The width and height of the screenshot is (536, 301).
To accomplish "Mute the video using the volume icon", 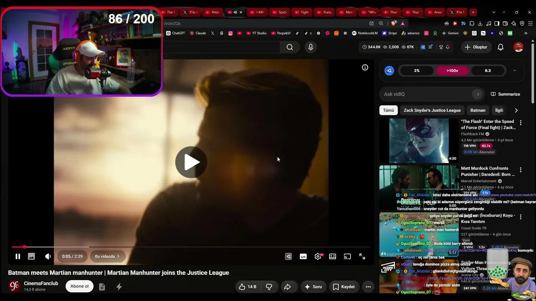I will [48, 256].
